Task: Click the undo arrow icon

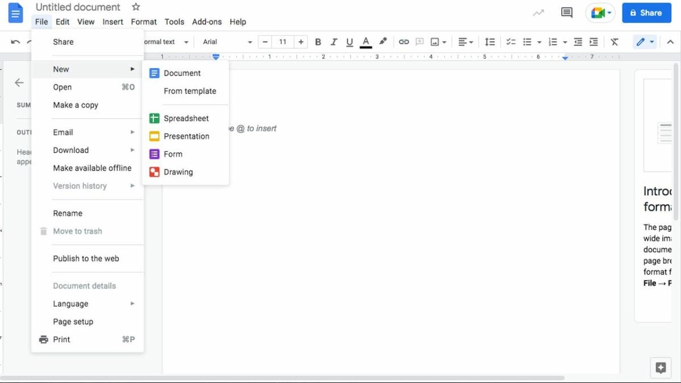Action: [x=15, y=42]
